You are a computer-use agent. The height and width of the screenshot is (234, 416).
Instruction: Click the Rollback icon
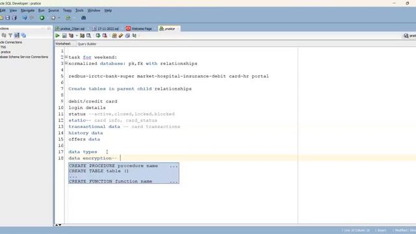105,36
